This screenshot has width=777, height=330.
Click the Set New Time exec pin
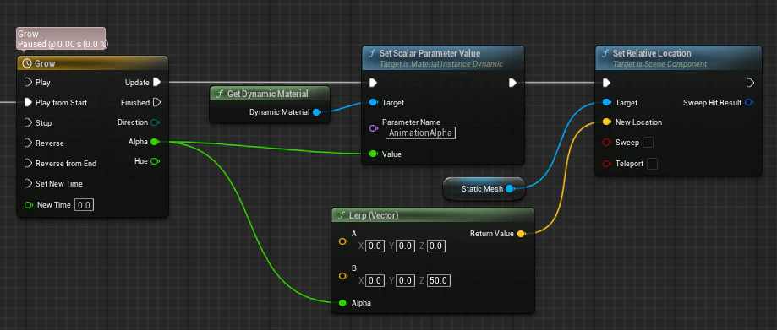(28, 183)
